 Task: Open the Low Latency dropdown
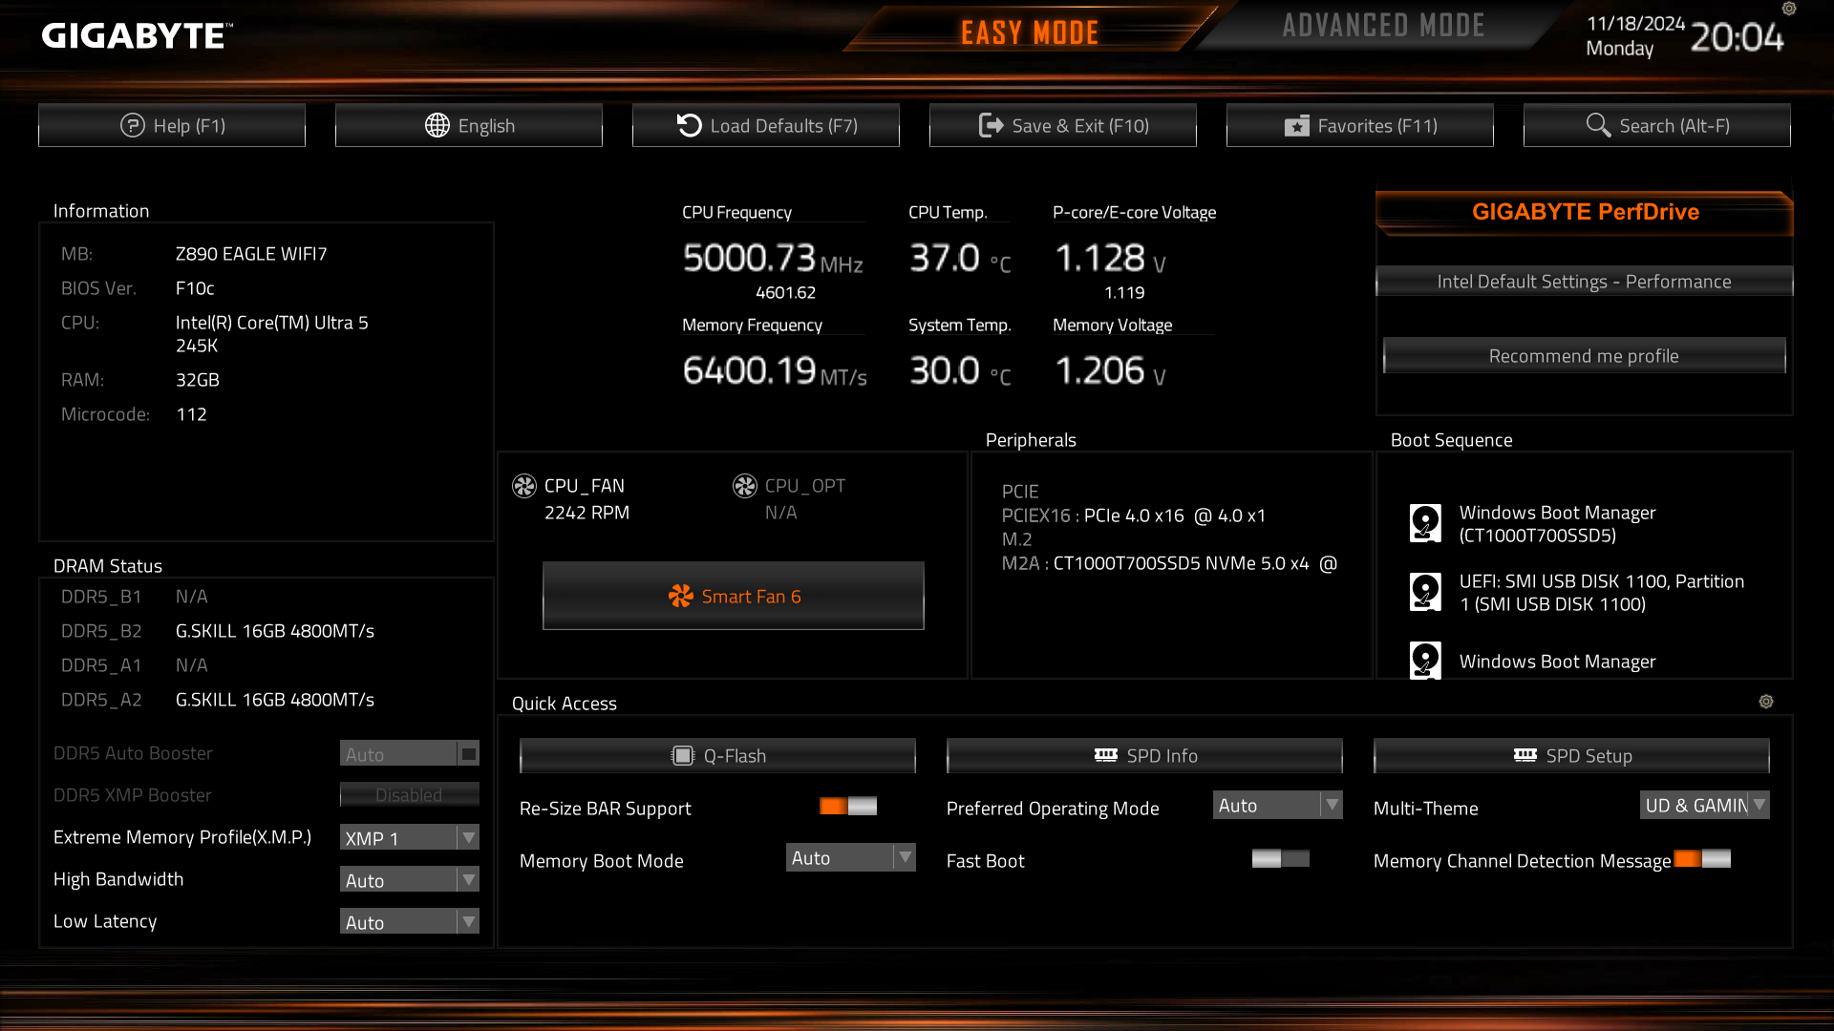[x=410, y=922]
